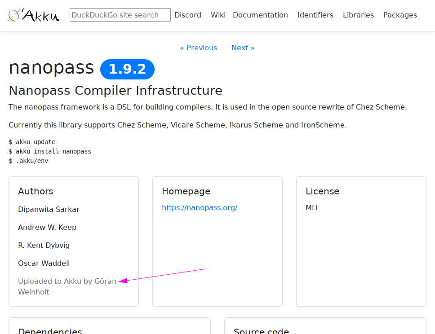This screenshot has width=435, height=334.
Task: Click 'Uploaded to Akku by Göran Weinholt' text
Action: 67,281
